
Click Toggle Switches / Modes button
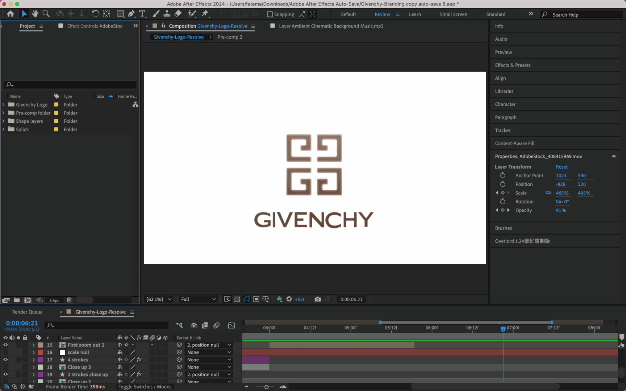[x=145, y=387]
